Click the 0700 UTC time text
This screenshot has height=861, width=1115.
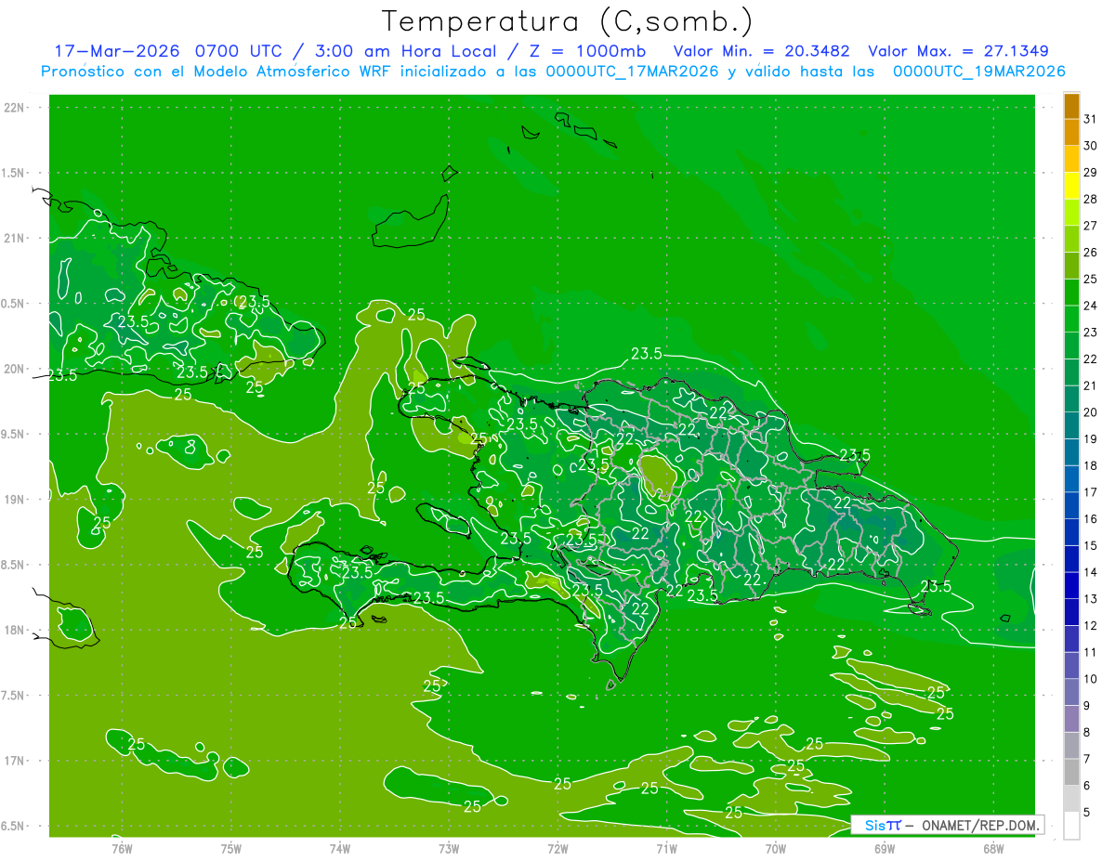[238, 51]
